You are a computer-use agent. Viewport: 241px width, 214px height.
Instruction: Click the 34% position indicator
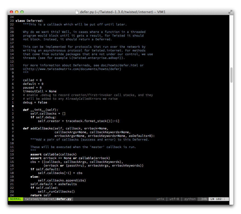(204, 199)
